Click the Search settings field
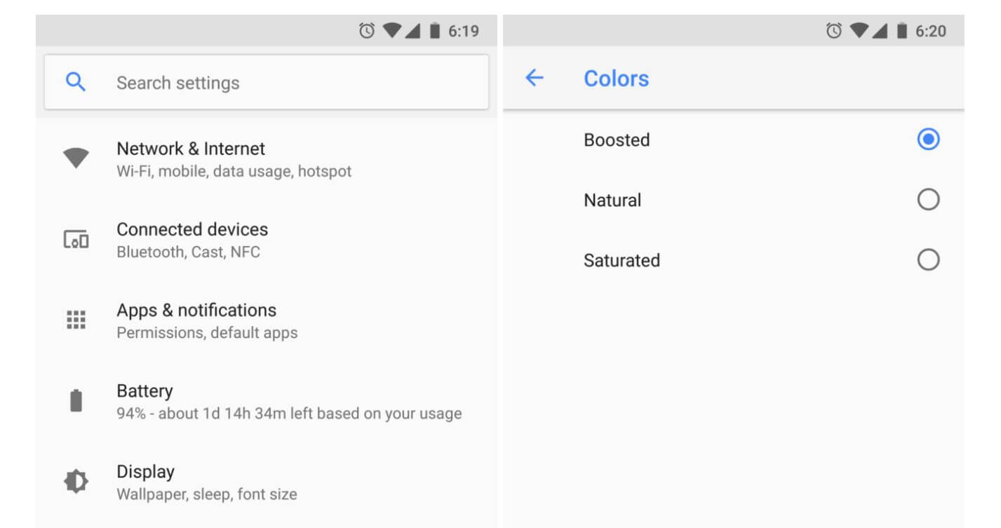1001x528 pixels. pyautogui.click(x=281, y=83)
